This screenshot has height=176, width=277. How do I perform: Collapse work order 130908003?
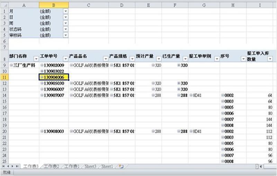click(42, 131)
